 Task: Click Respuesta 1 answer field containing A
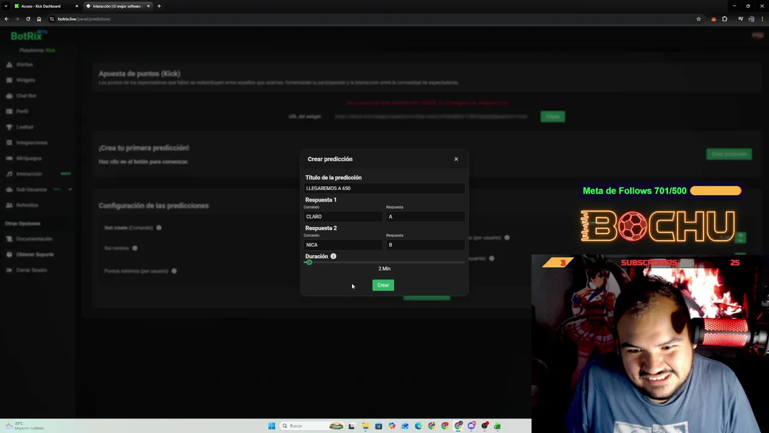(425, 216)
